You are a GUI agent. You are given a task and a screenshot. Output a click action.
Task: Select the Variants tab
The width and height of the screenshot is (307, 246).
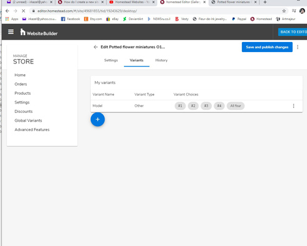[137, 60]
